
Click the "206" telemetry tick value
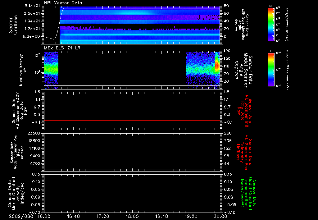227,141
